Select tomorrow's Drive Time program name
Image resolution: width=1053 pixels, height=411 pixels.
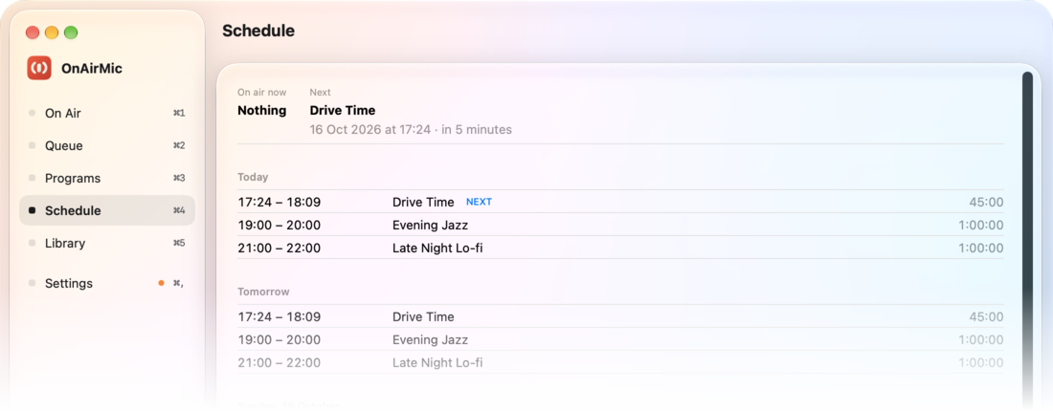point(423,316)
